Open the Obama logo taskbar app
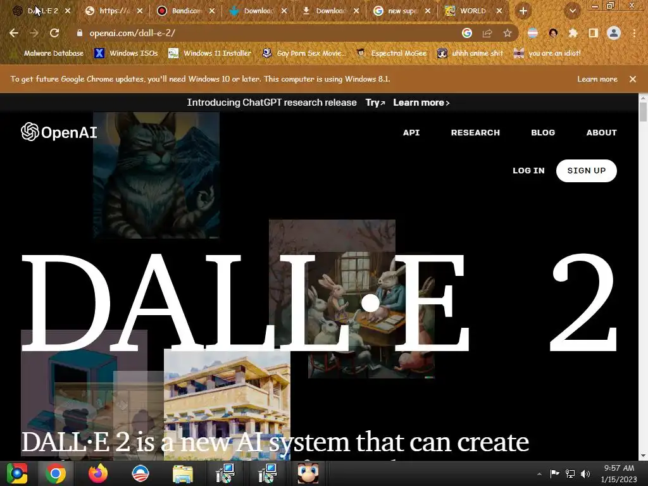The image size is (648, 486). 140,473
